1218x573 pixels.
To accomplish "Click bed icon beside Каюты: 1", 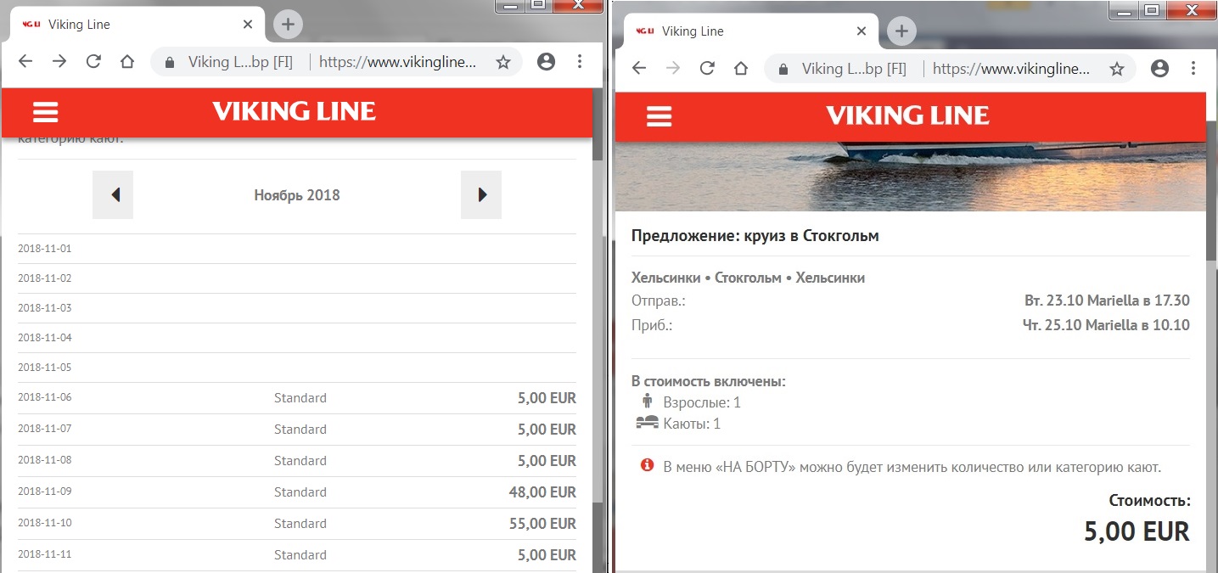I will click(647, 422).
